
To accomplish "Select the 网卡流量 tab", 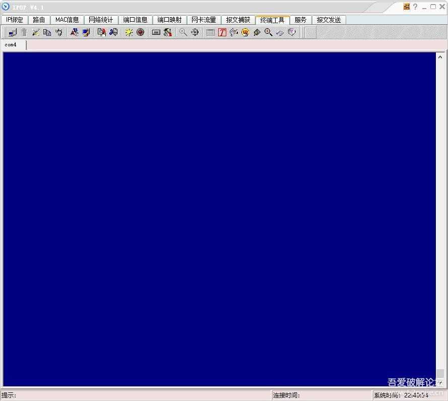I will [204, 20].
